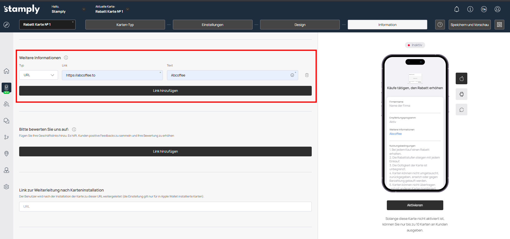Delete the Abcoffee link with trash icon

(x=307, y=75)
